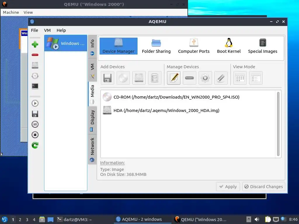
Task: Click the eraser icon under Manage Devices
Action: 221,78
